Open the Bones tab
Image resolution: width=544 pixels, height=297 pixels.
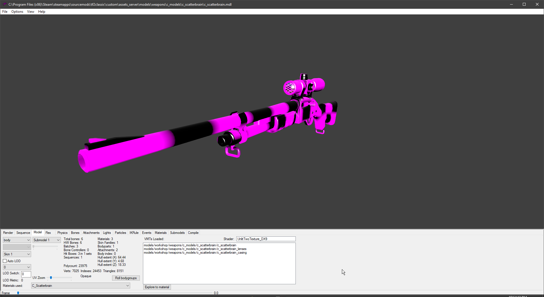click(75, 233)
